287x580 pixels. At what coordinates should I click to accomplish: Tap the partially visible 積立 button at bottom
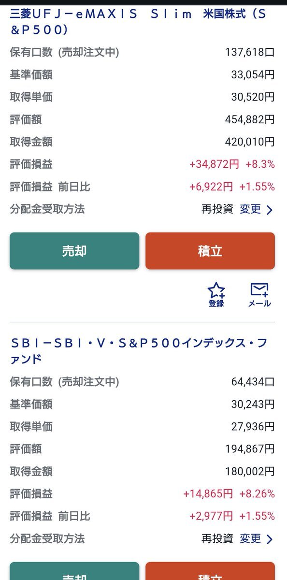click(210, 571)
